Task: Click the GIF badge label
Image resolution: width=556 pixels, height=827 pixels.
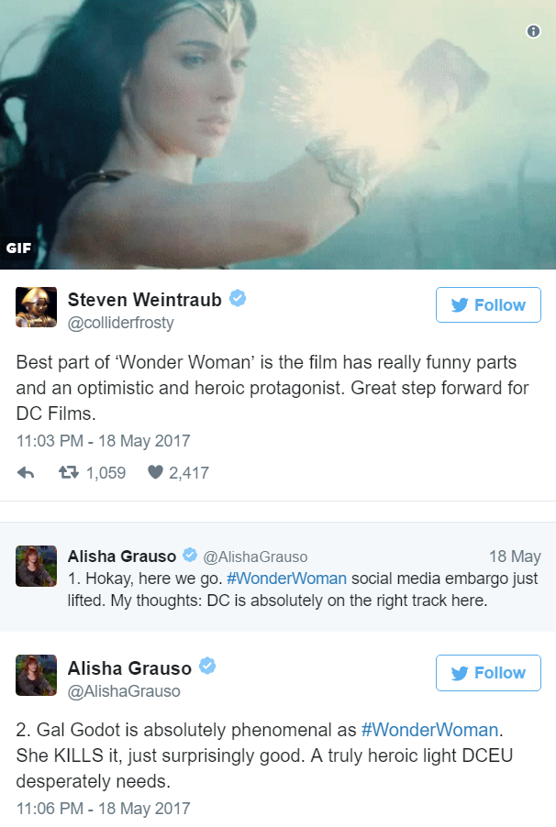Action: (18, 248)
